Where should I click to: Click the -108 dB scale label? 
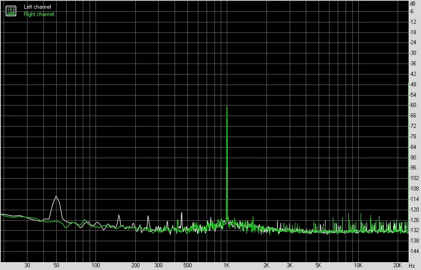point(414,189)
